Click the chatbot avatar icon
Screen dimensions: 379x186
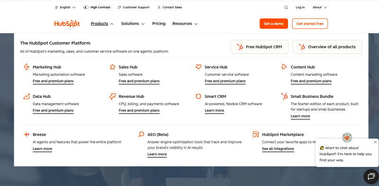tap(347, 137)
